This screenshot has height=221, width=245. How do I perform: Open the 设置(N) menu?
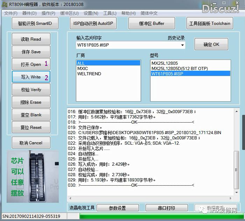coord(91,13)
